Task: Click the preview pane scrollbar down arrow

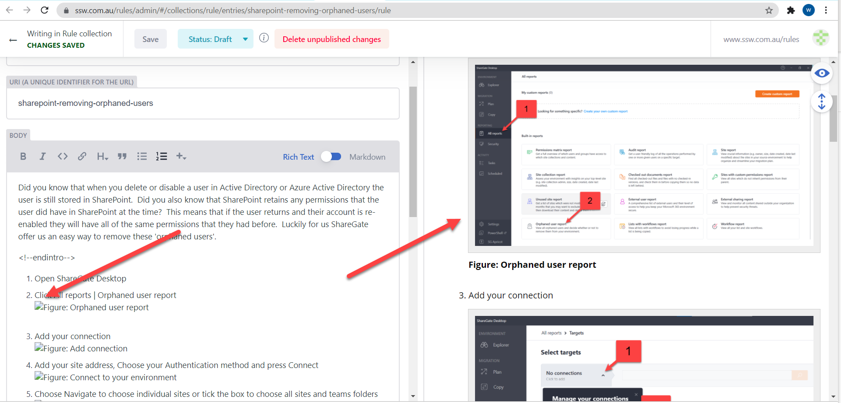Action: (x=833, y=396)
